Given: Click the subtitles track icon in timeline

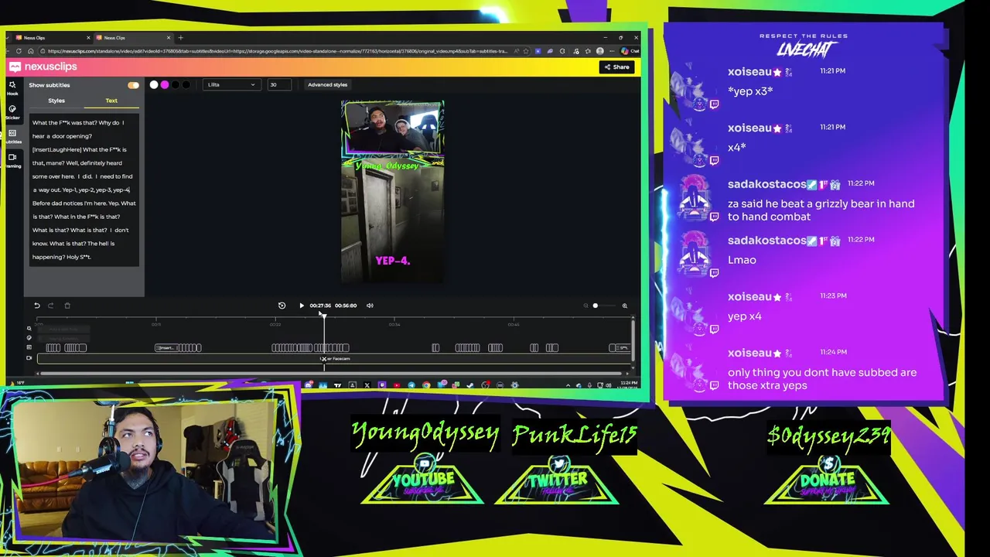Looking at the screenshot, I should tap(29, 347).
